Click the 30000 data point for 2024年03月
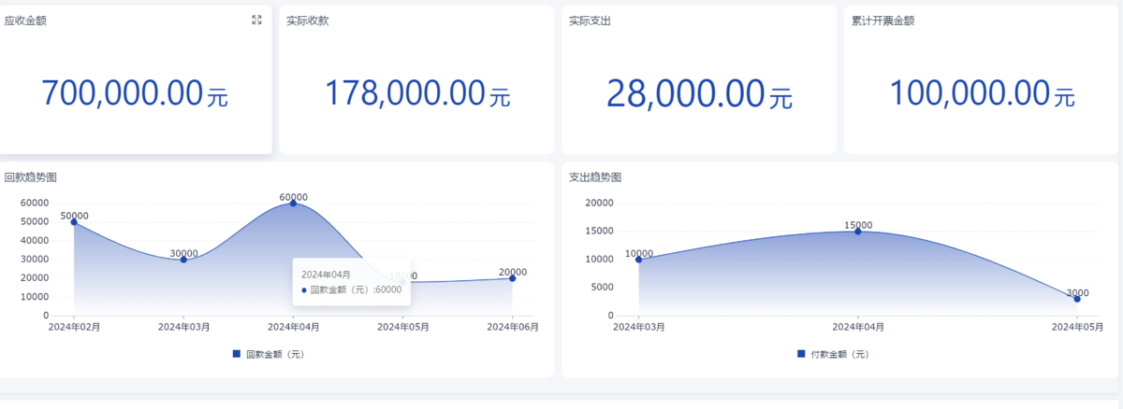The image size is (1123, 409). (183, 259)
